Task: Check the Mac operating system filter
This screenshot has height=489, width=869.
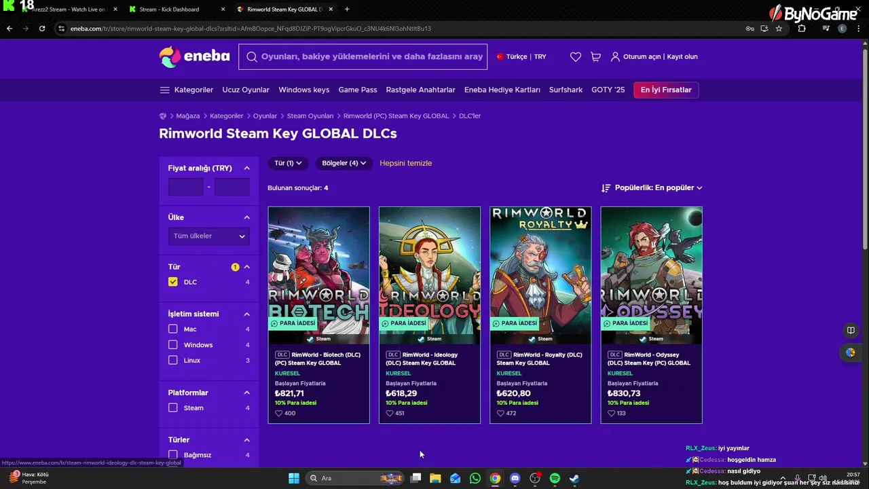Action: tap(173, 329)
